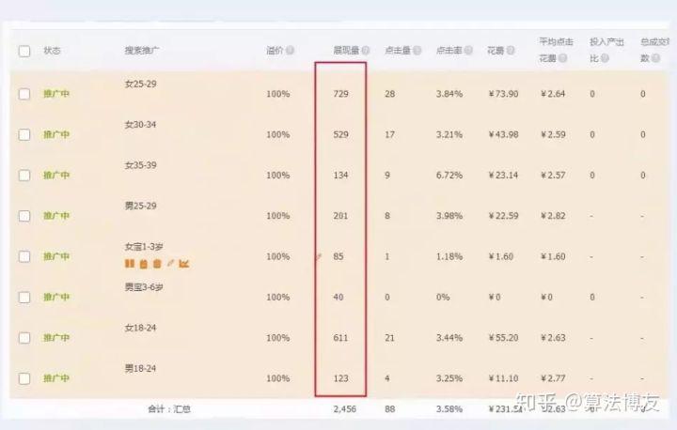Click the total impressions value 2,456

(x=345, y=408)
